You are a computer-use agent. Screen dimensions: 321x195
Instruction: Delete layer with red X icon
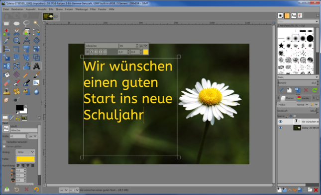pos(316,190)
